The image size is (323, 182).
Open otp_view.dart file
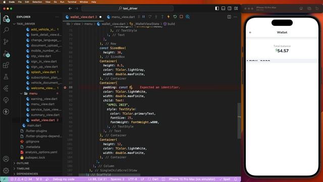(x=41, y=56)
